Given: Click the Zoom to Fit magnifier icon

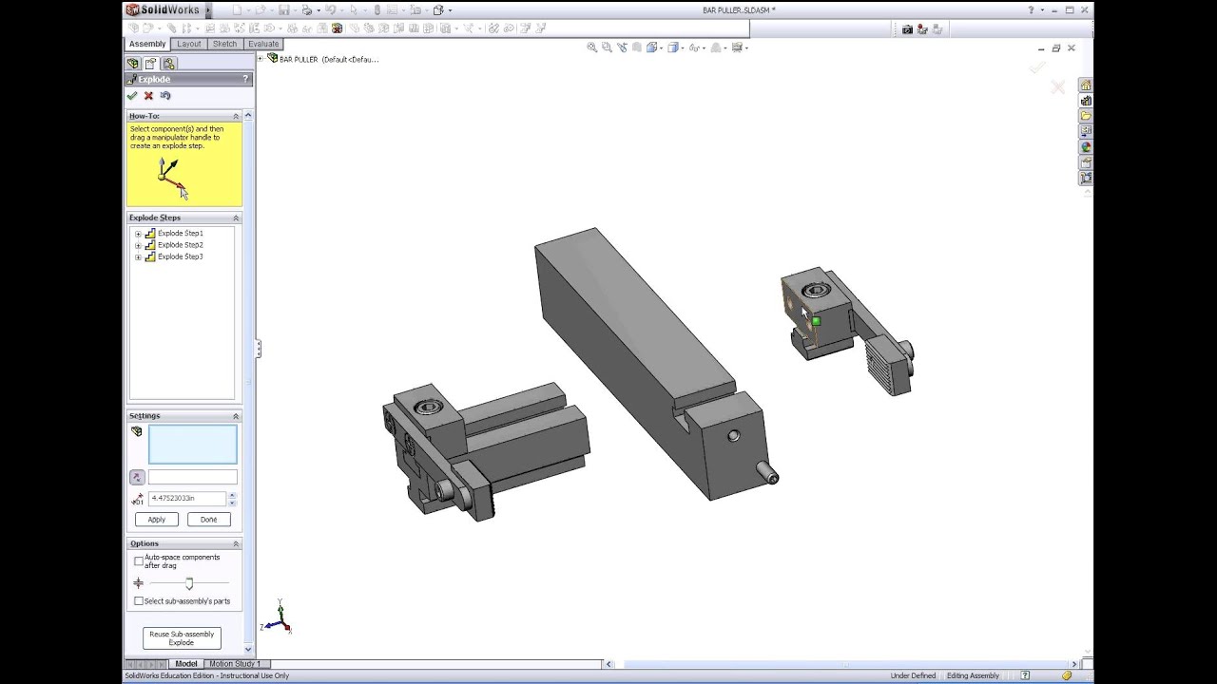Looking at the screenshot, I should pos(591,47).
